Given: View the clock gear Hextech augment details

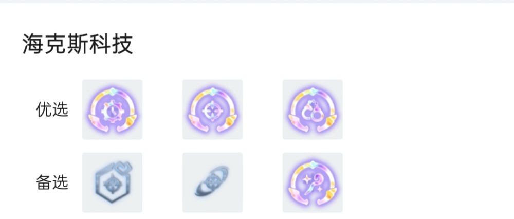Looking at the screenshot, I should click(112, 109).
